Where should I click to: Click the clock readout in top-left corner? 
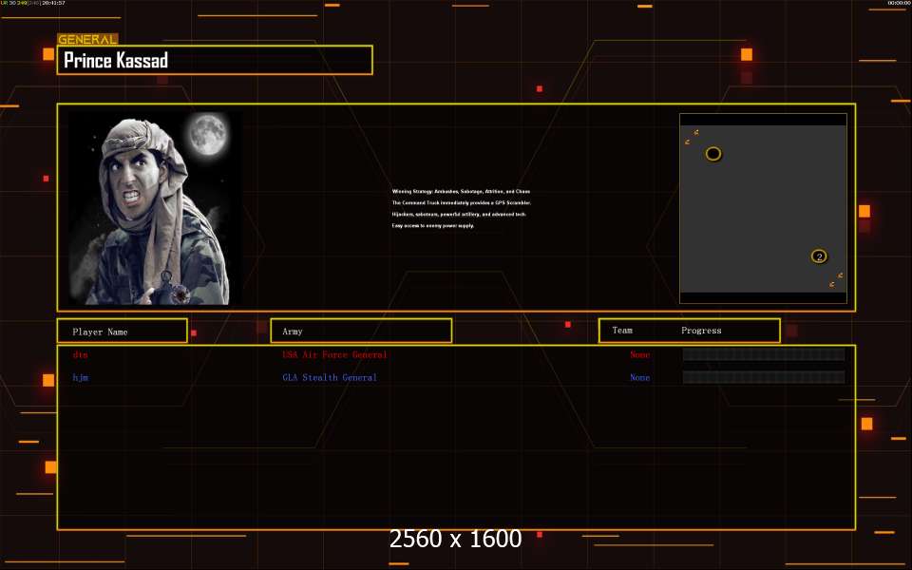click(53, 4)
